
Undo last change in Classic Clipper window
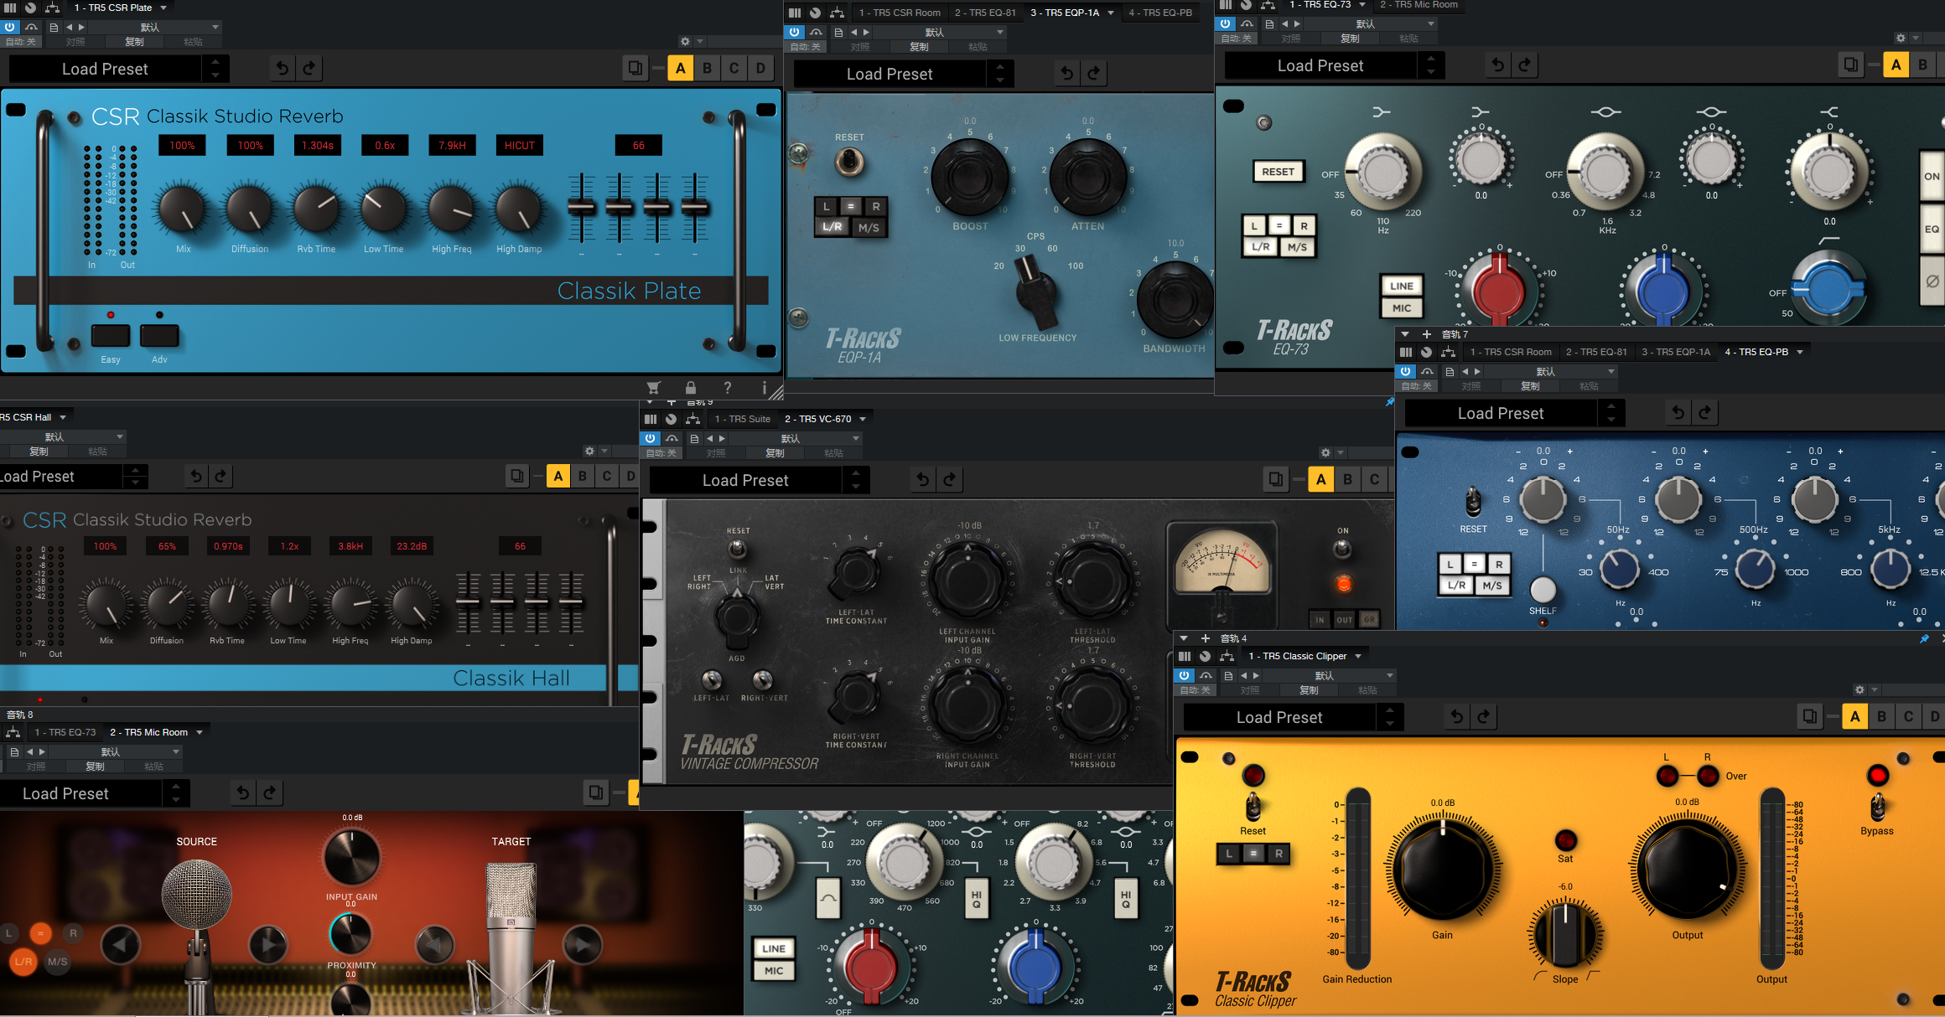tap(1457, 717)
